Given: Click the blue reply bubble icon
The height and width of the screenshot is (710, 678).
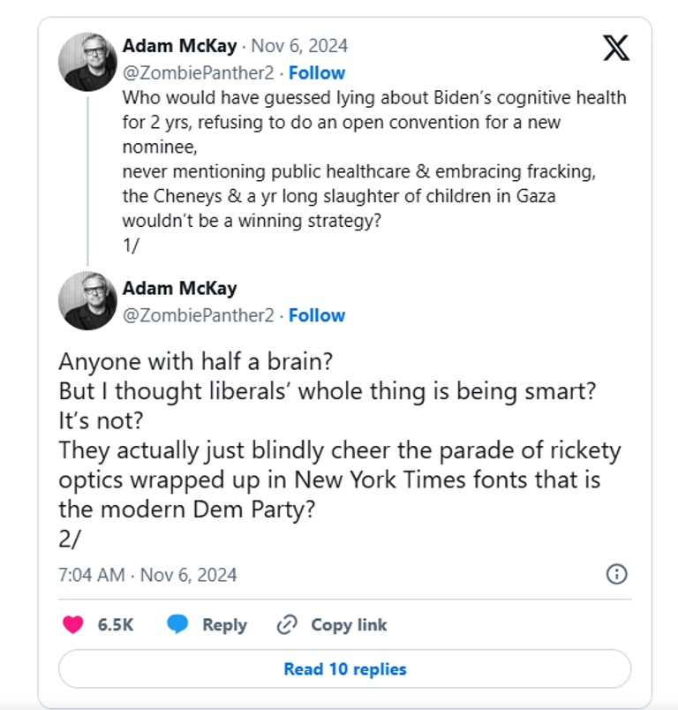Looking at the screenshot, I should pyautogui.click(x=178, y=624).
